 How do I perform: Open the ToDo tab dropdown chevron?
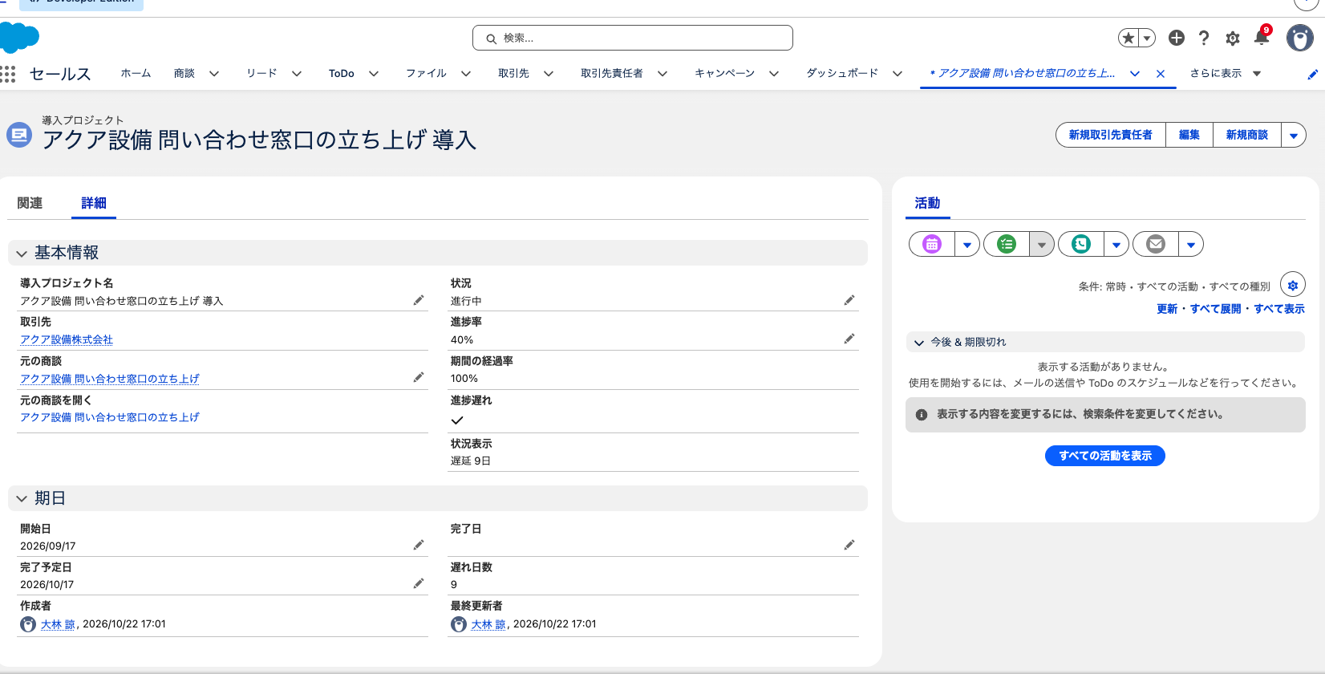[x=374, y=74]
